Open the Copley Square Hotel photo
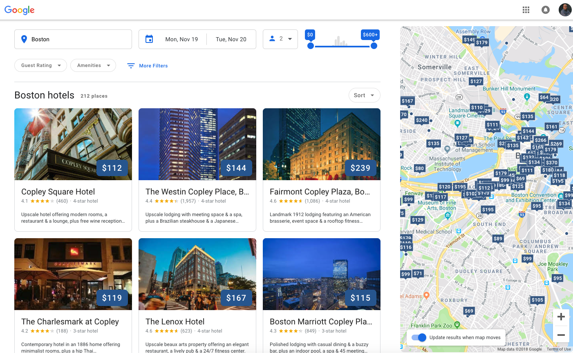 tap(73, 144)
